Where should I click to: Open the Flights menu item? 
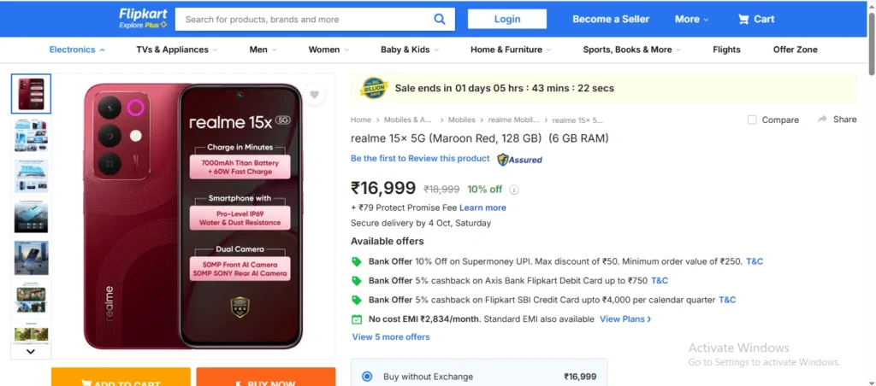click(x=726, y=50)
